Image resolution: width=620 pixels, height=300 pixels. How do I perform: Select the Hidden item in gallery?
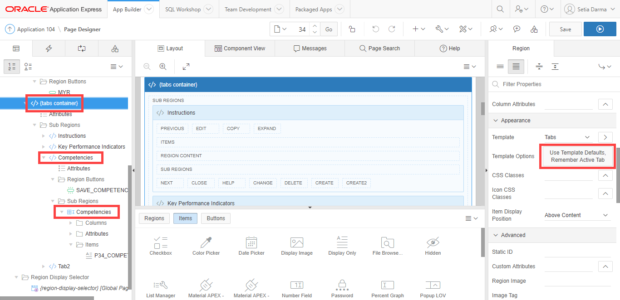[433, 246]
